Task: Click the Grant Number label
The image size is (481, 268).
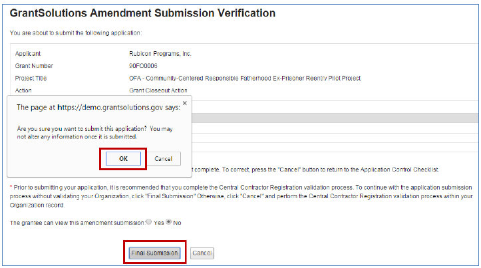Action: pyautogui.click(x=34, y=66)
